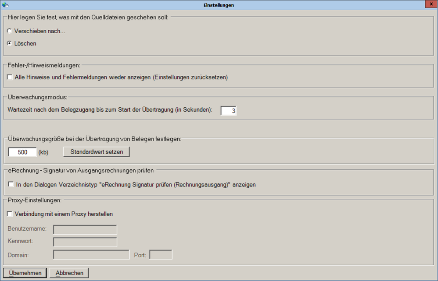438x281 pixels.
Task: Click the Überwachungsgröße kb input field
Action: [x=22, y=152]
